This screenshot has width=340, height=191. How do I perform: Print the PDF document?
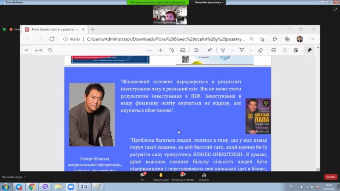(274, 50)
